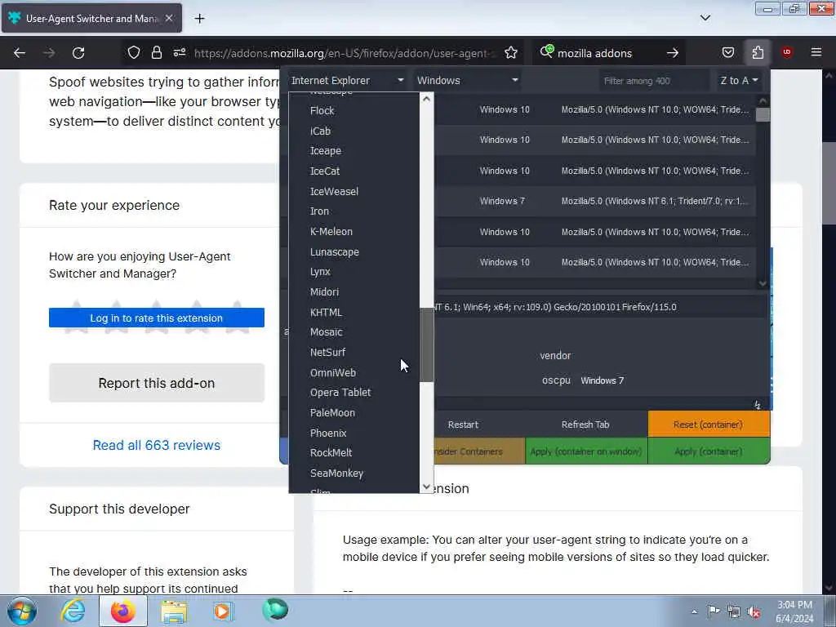836x627 pixels.
Task: Click the Firefox taskbar icon
Action: [123, 611]
